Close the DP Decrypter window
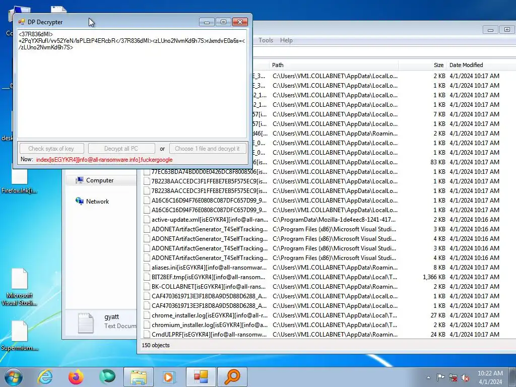The height and width of the screenshot is (387, 516). 240,22
